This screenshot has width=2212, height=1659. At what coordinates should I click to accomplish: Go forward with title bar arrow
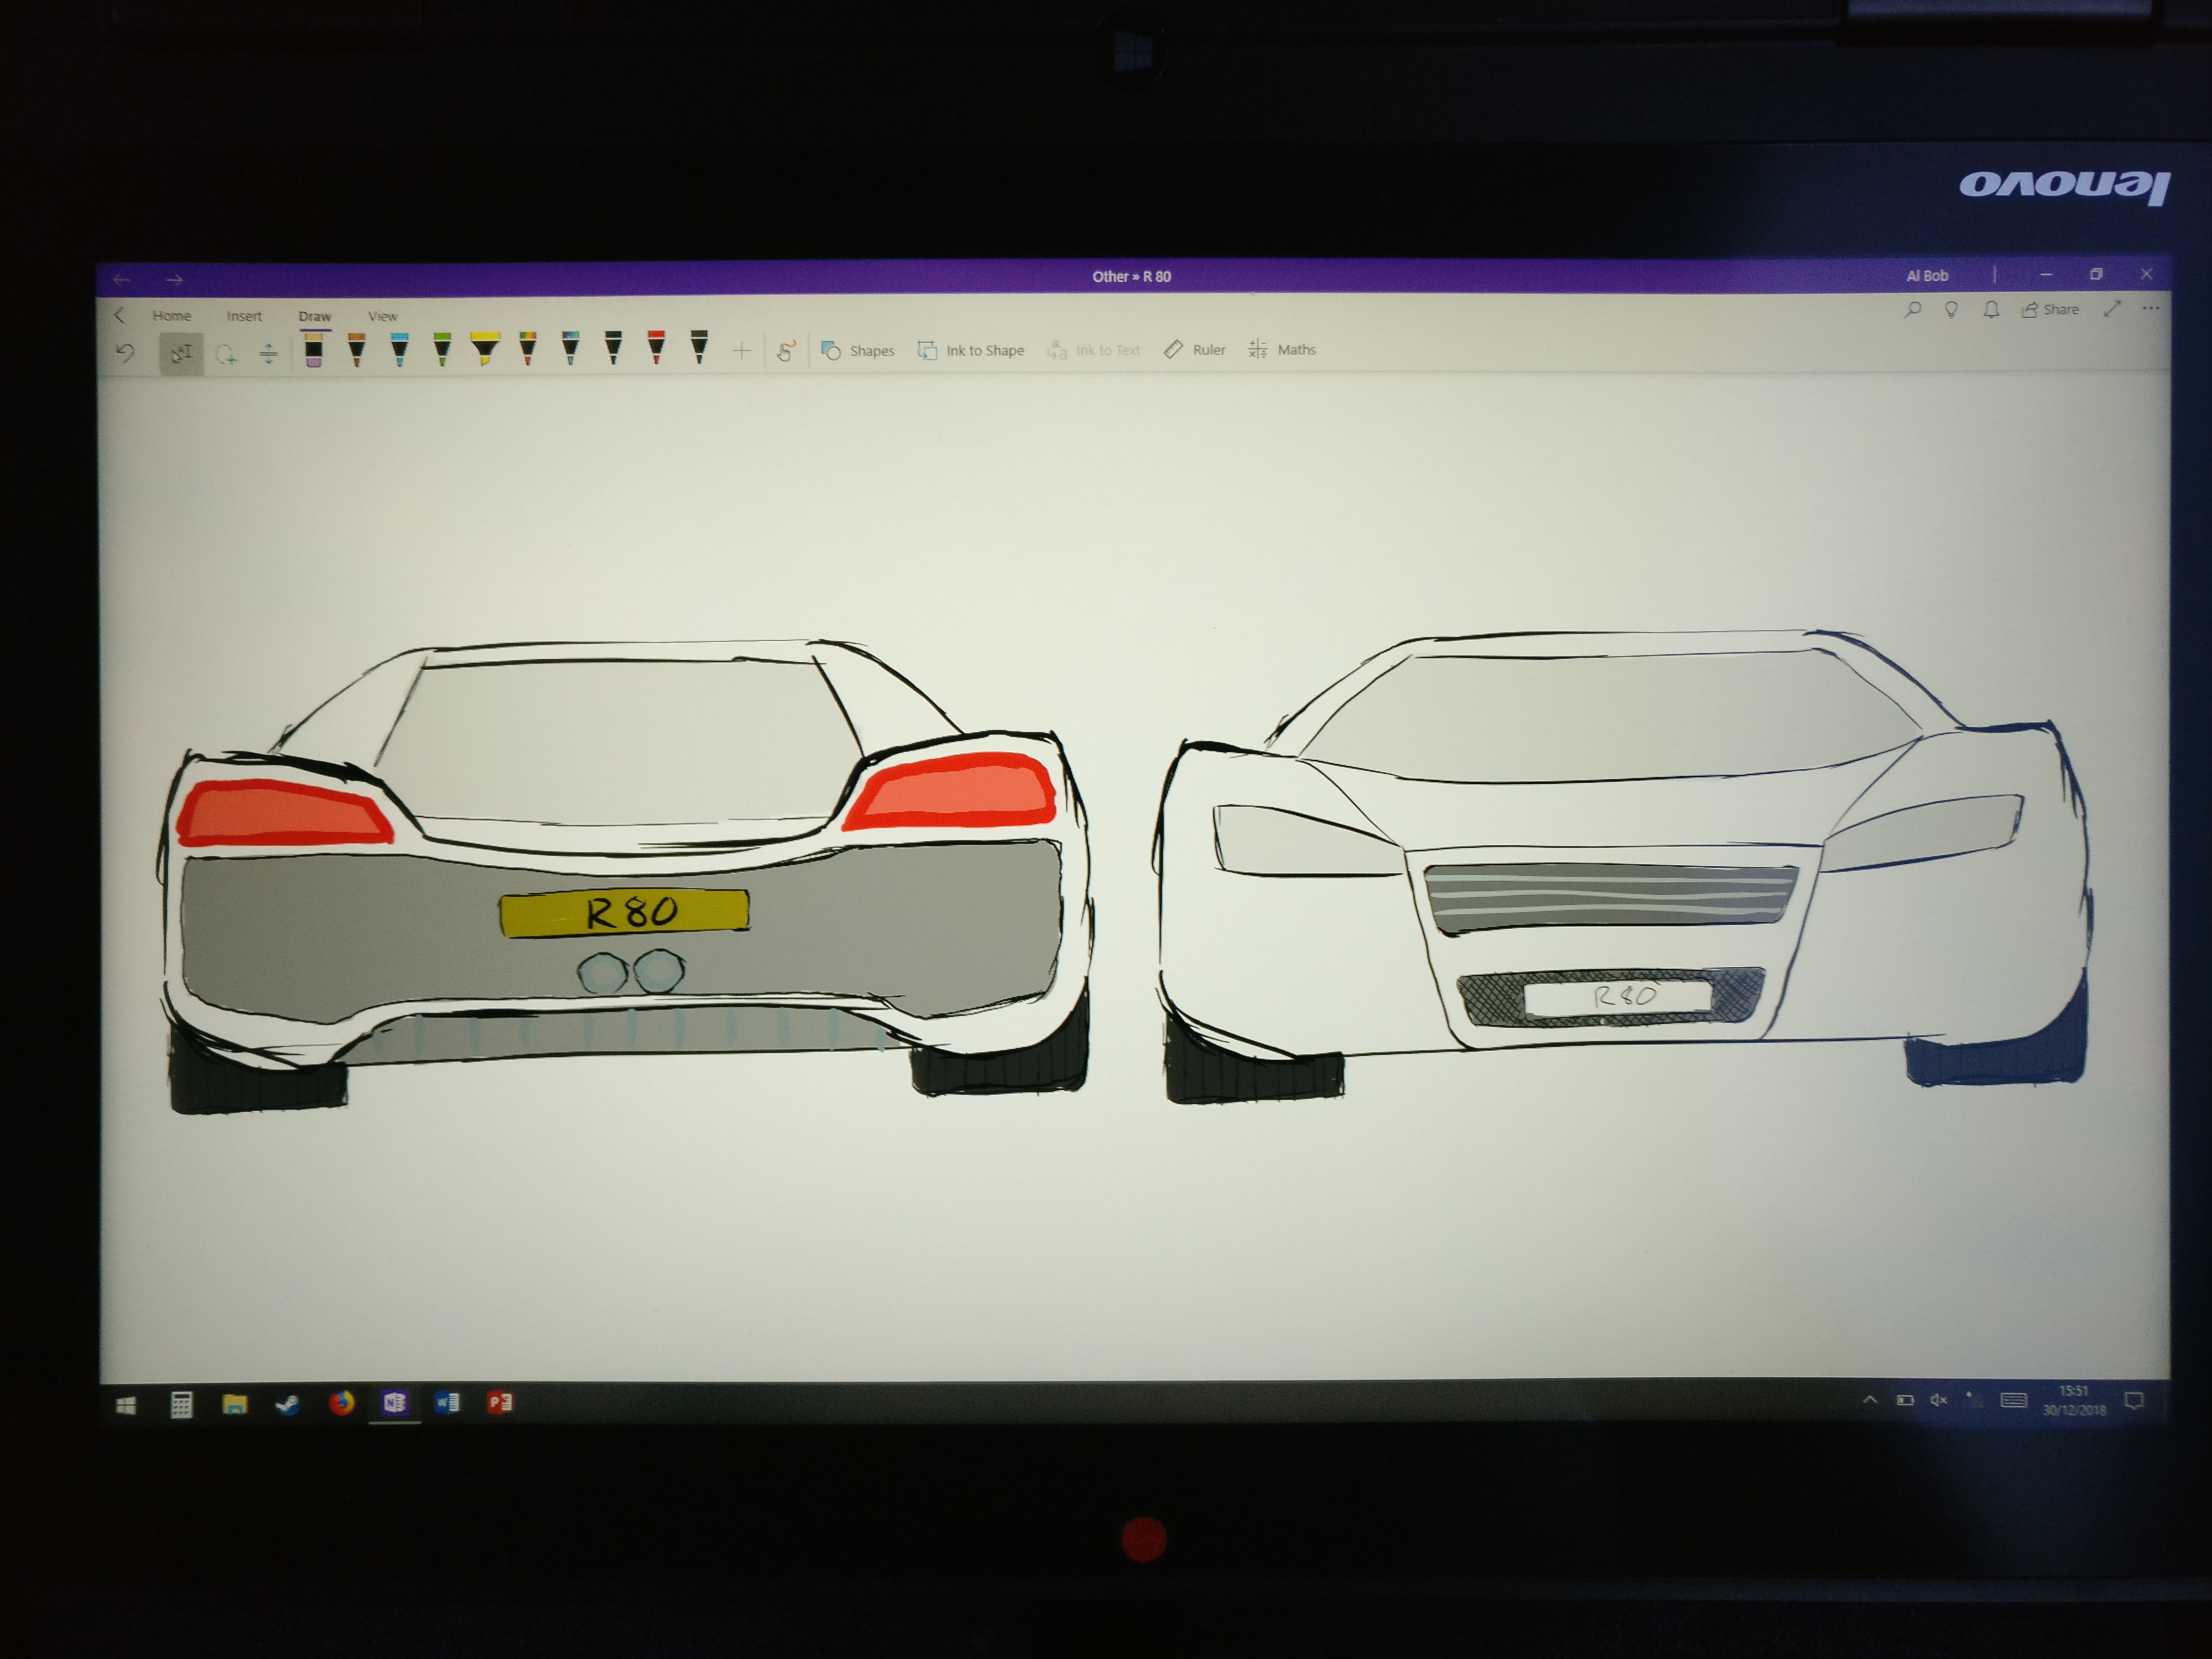[174, 280]
